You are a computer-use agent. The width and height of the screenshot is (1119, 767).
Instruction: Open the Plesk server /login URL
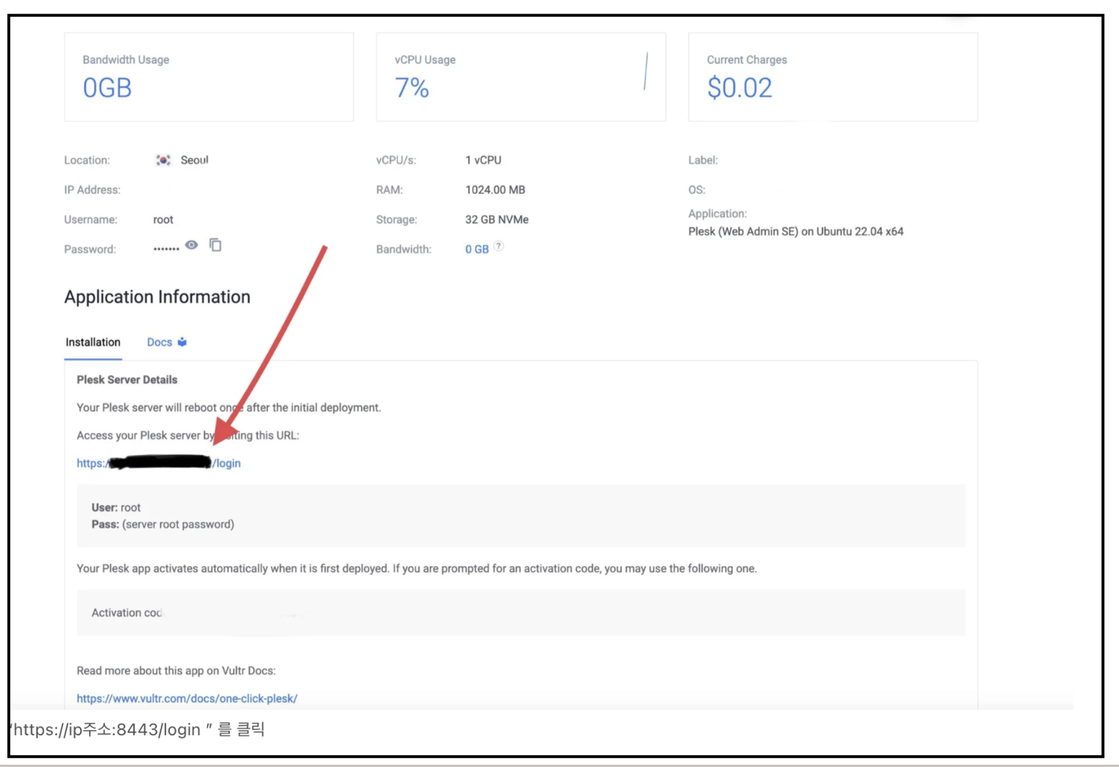pos(227,463)
